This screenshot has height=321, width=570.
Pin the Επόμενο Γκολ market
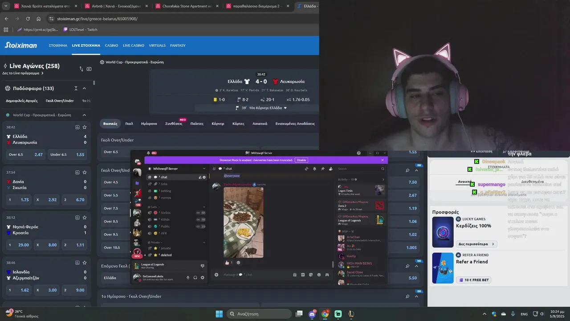coord(407,266)
